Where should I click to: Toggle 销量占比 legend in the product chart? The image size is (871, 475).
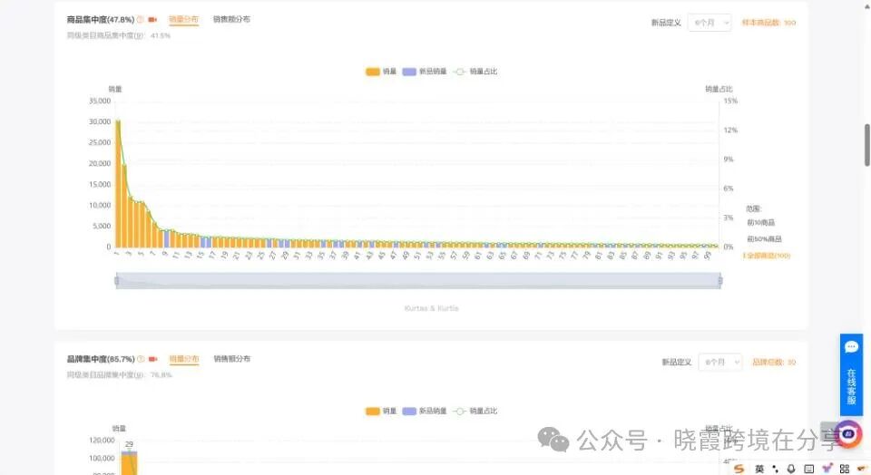pyautogui.click(x=475, y=72)
